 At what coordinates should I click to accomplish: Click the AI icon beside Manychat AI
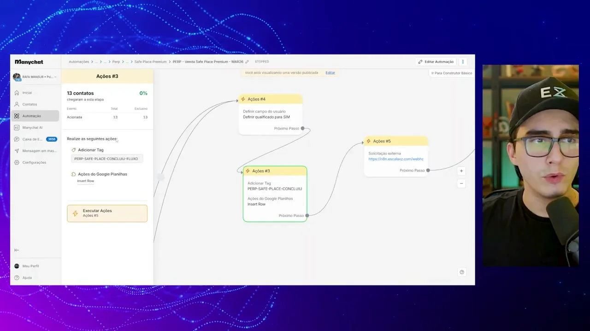17,128
